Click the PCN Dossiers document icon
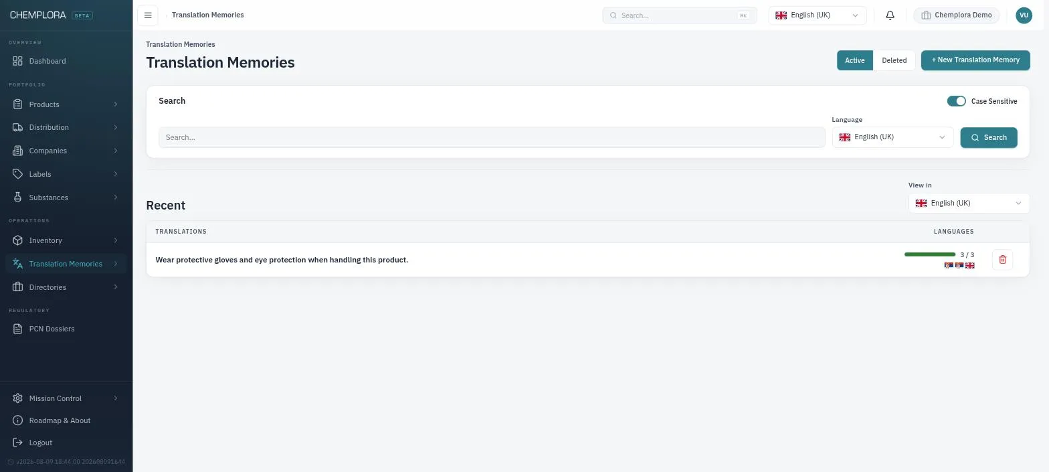The image size is (1049, 472). (18, 329)
